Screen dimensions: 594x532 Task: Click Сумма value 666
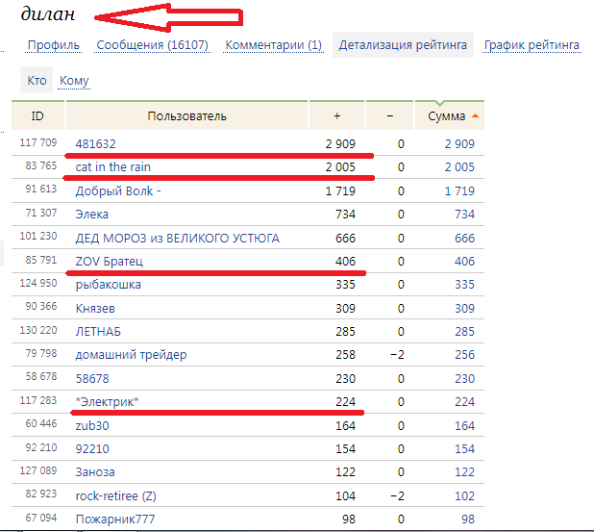pos(464,239)
